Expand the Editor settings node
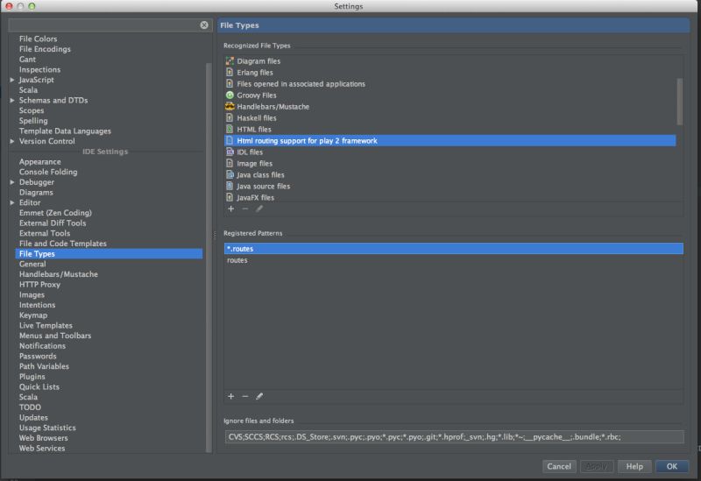The width and height of the screenshot is (701, 481). 12,202
